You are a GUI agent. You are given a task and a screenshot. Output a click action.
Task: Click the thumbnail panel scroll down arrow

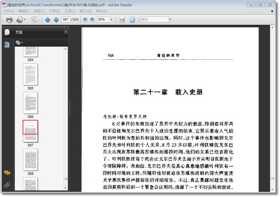coord(65,188)
